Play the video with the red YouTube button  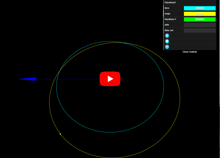point(110,79)
